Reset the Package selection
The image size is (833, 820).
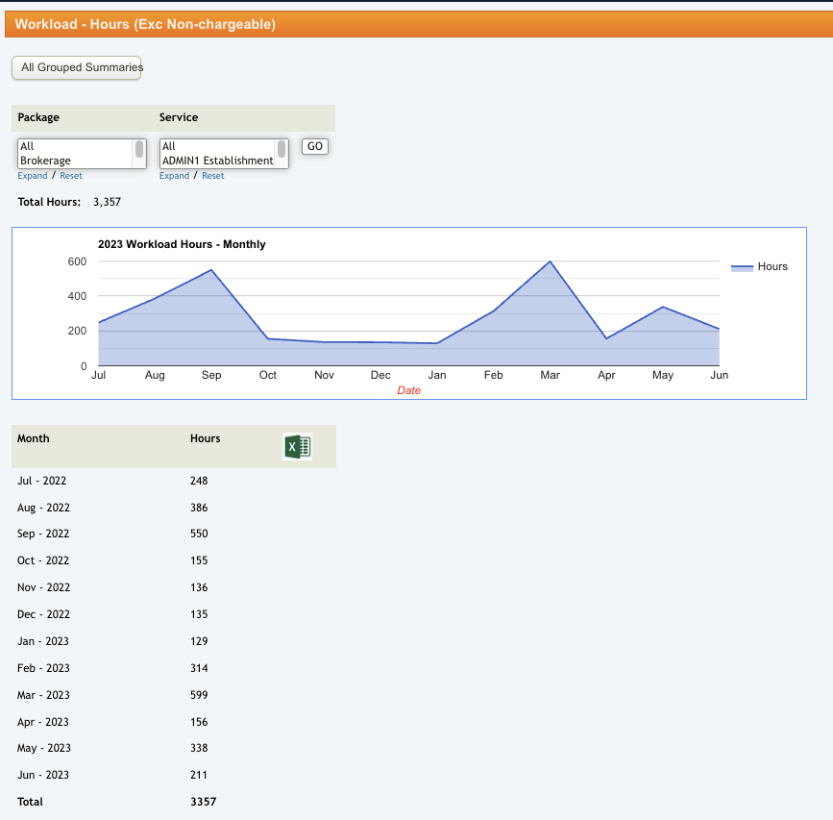71,176
